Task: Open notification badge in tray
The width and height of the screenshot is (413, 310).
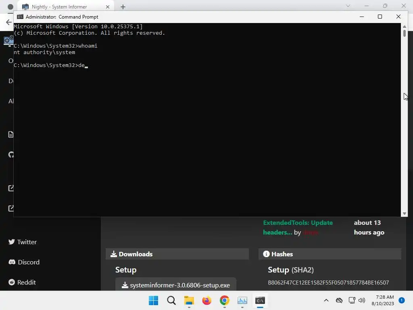Action: tap(401, 300)
